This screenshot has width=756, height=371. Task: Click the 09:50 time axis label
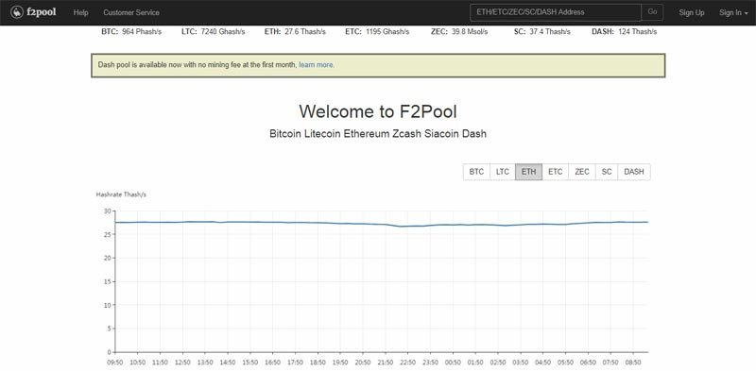pos(114,363)
